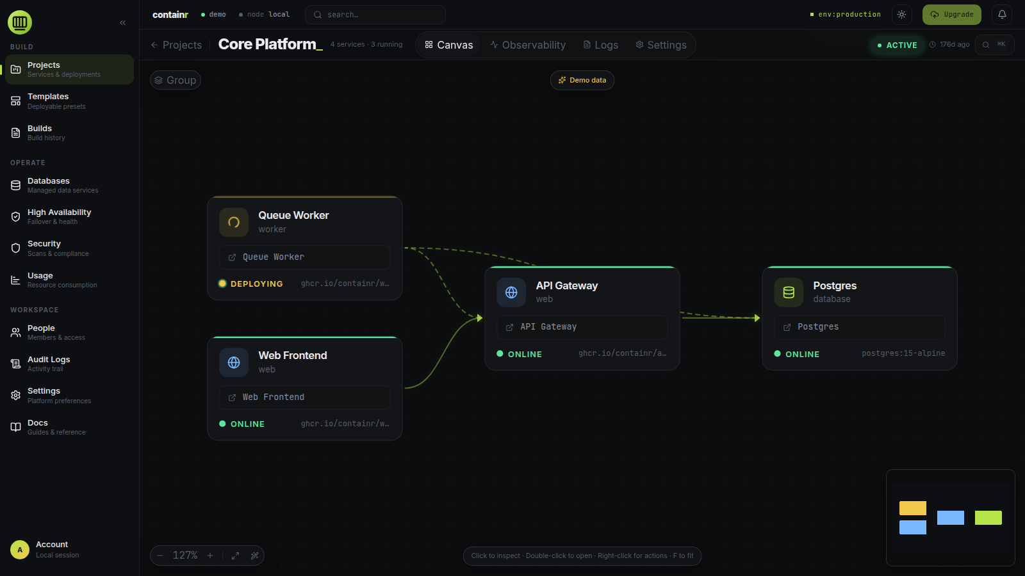Click the auto-layout magic wand icon
Screen dimensions: 1025x576
(254, 556)
